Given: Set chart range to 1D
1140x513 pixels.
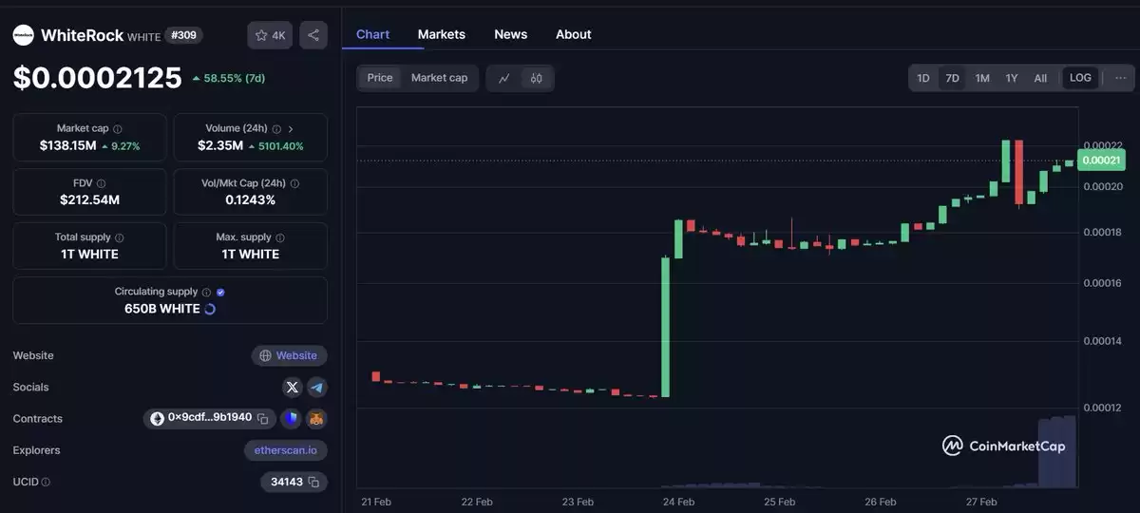Looking at the screenshot, I should [923, 78].
